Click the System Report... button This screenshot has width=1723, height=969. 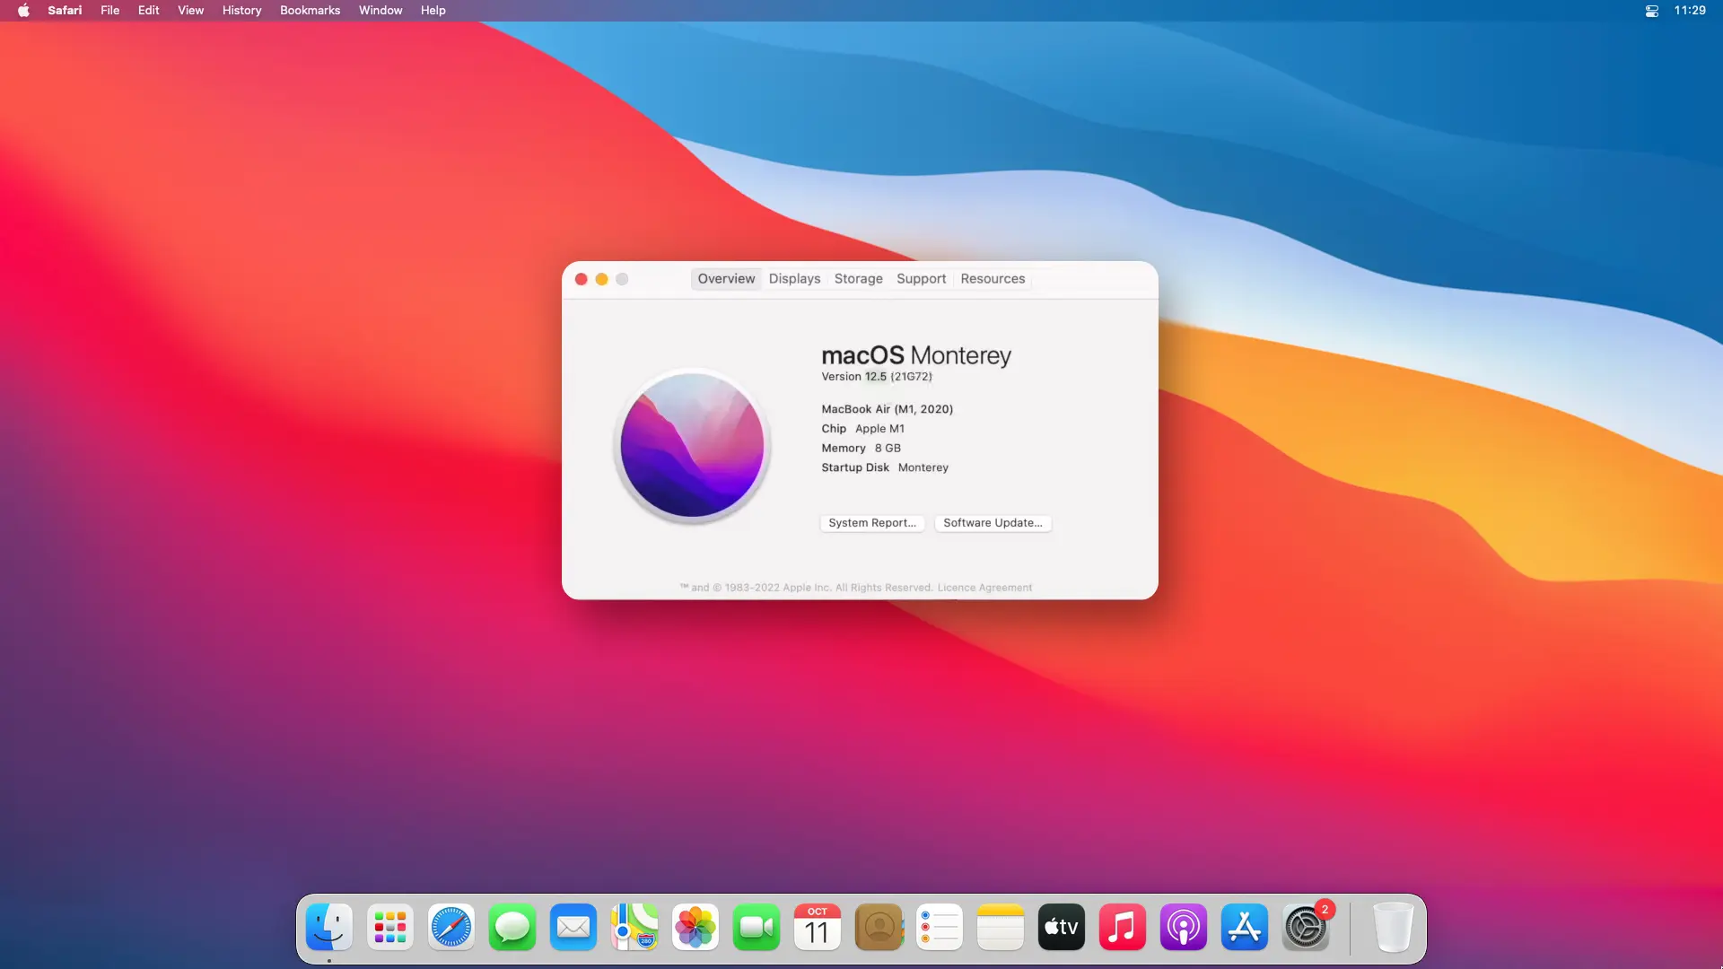coord(872,523)
